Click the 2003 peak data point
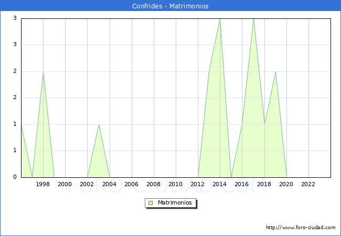 coord(99,124)
